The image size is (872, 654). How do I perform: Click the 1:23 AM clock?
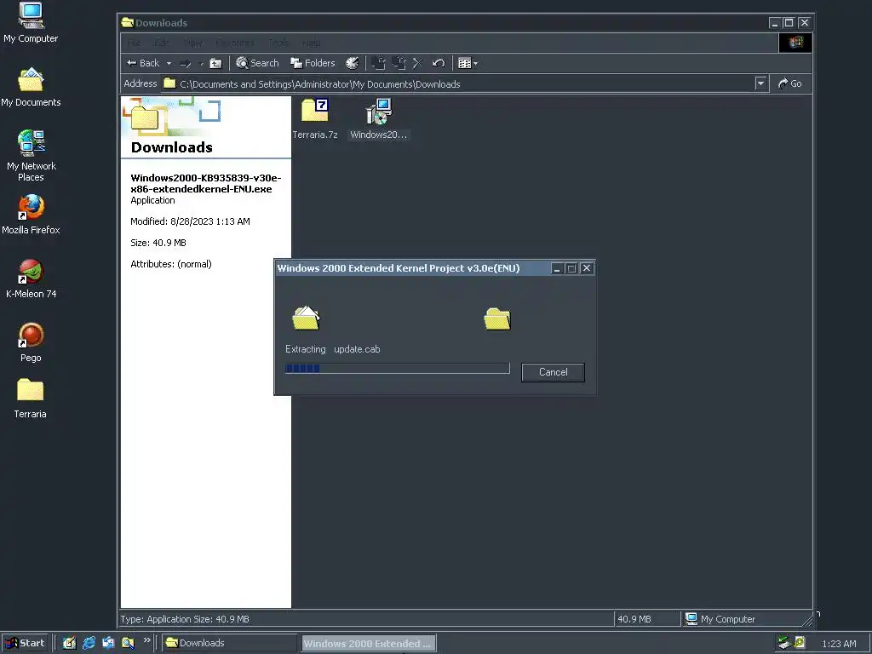[839, 644]
